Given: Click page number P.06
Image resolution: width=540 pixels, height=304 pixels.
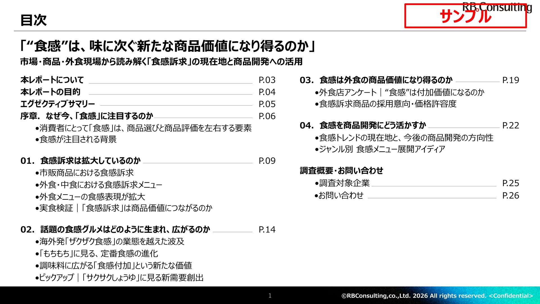Looking at the screenshot, I should click(x=267, y=116).
